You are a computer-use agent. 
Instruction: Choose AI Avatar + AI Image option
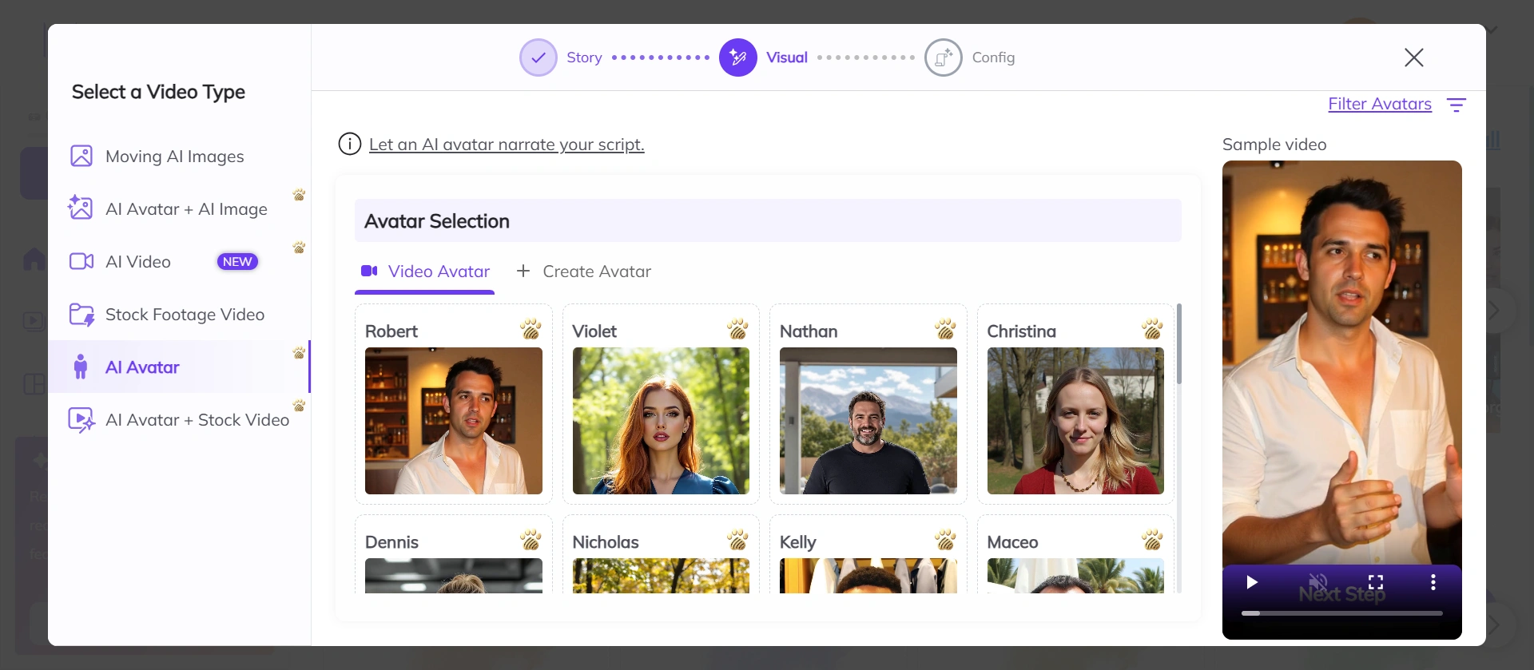tap(179, 209)
